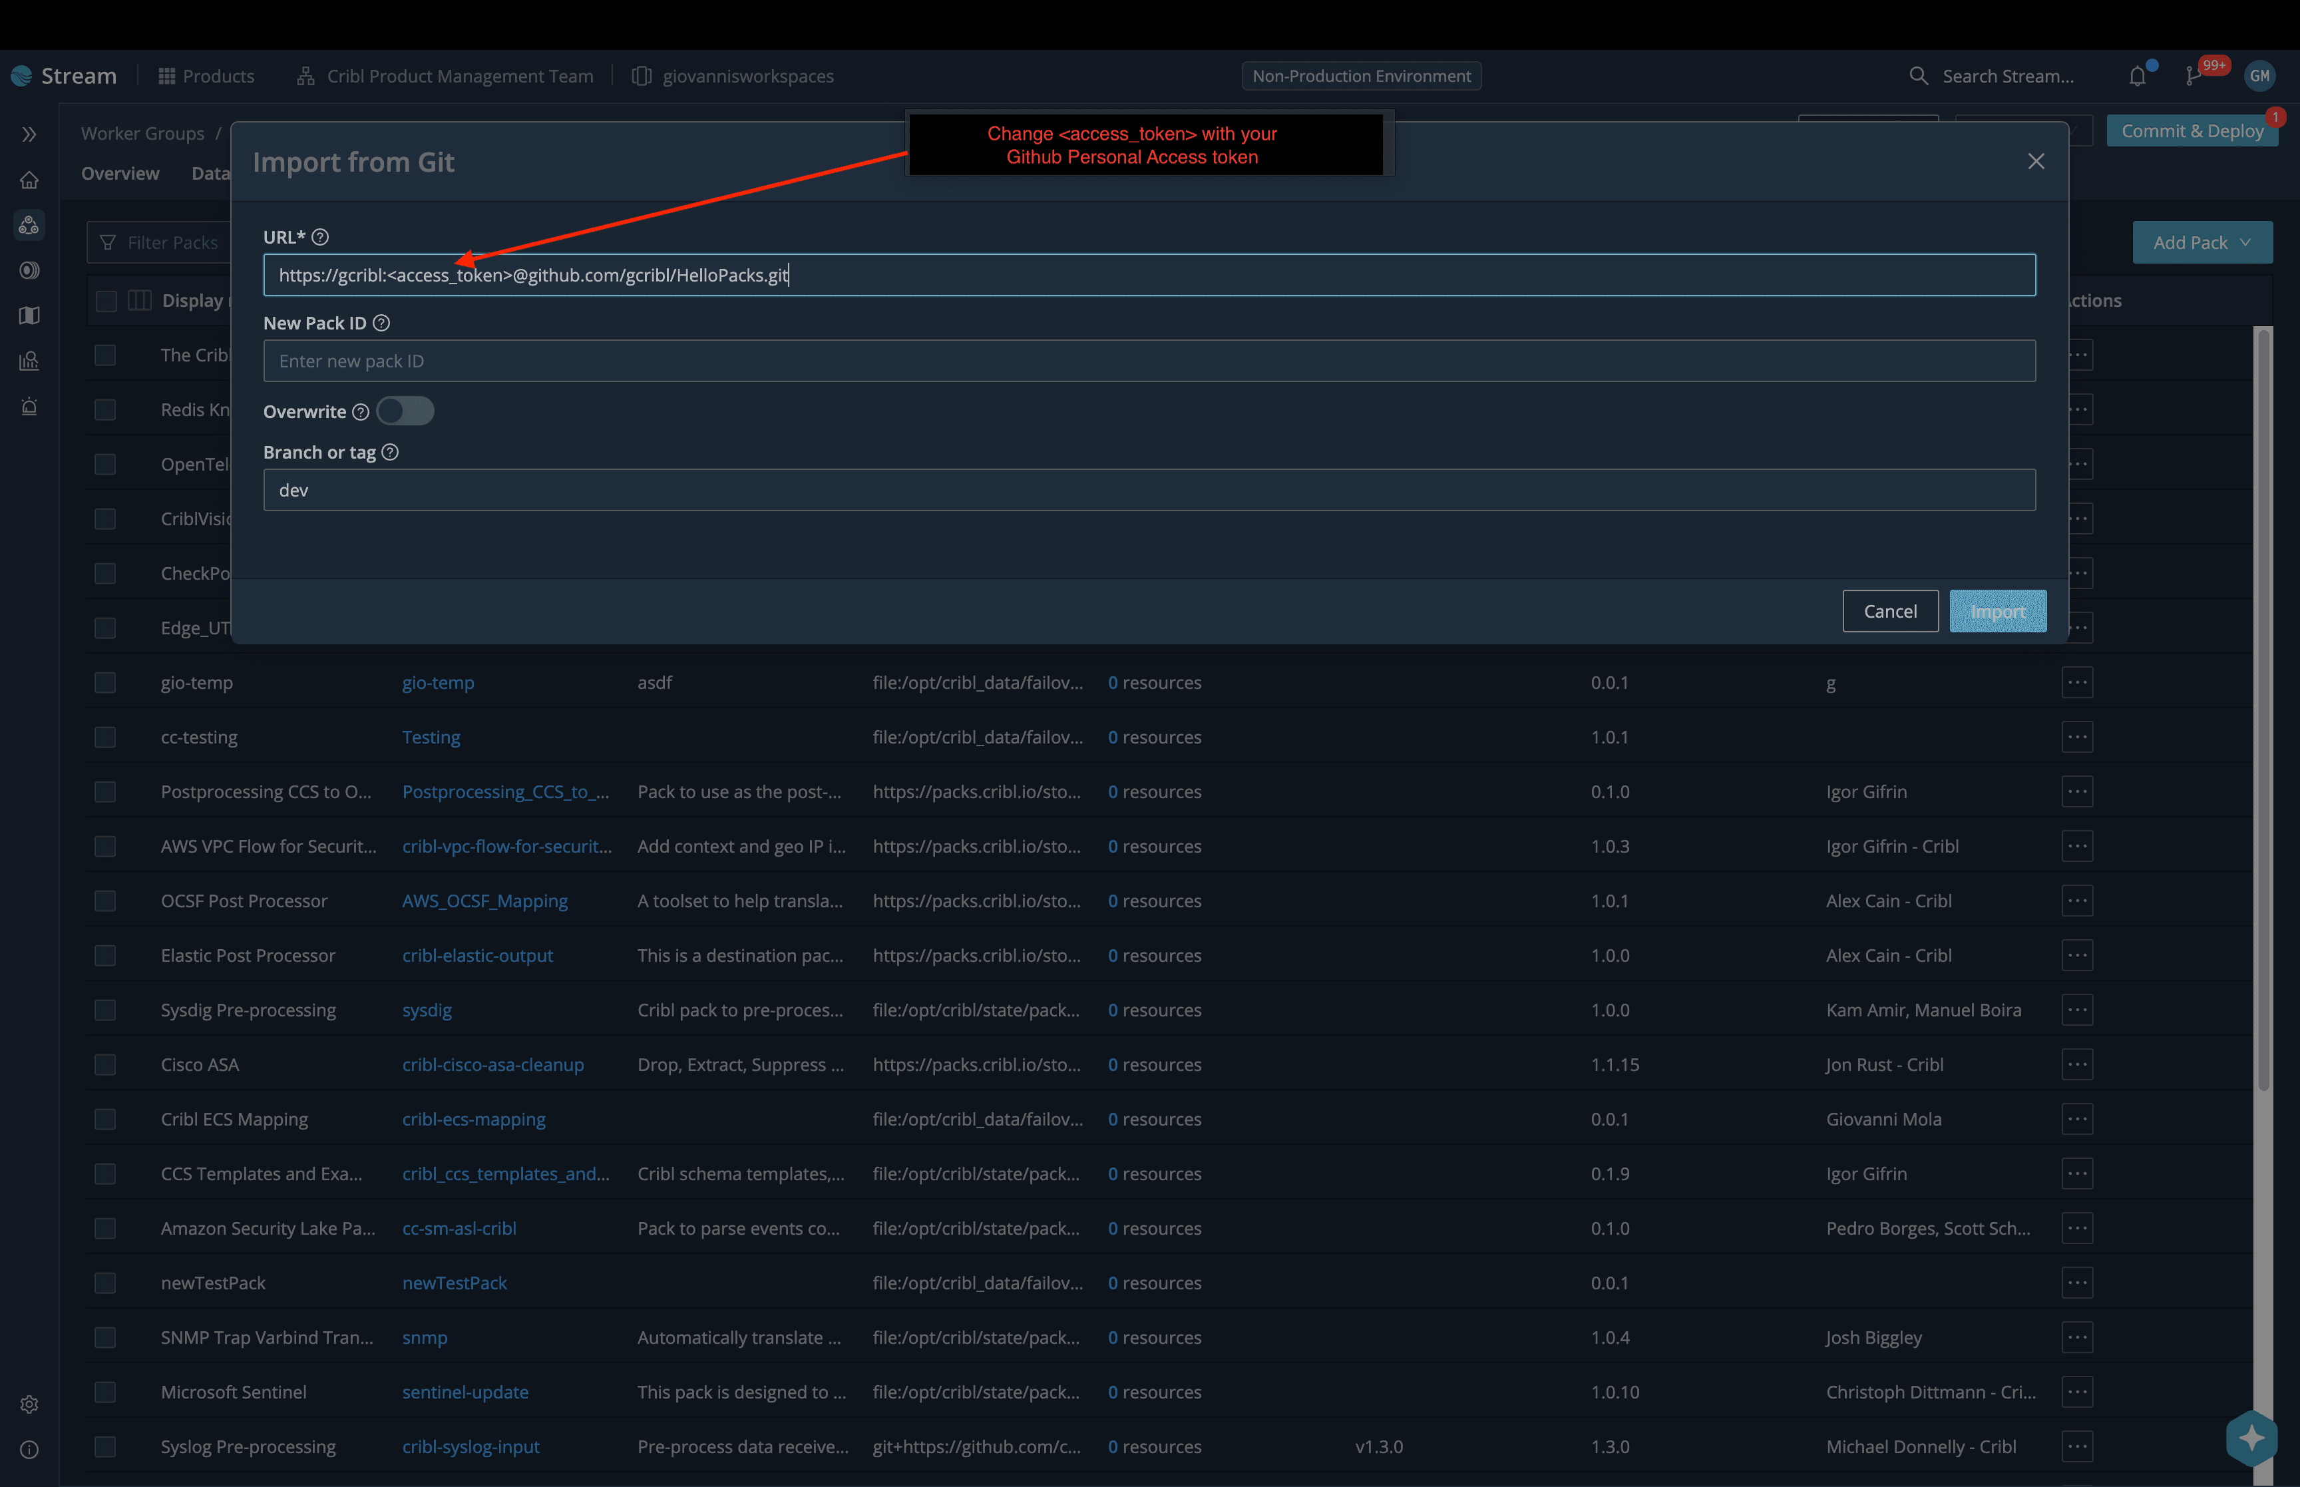Screen dimensions: 2300x1487
Task: Switch to the Overview tab
Action: pos(120,174)
